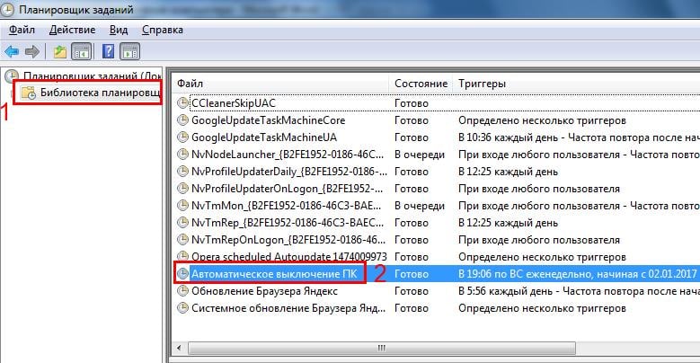The width and height of the screenshot is (700, 363).
Task: Click the CCleanerSkipUAC task clock icon
Action: pos(184,102)
